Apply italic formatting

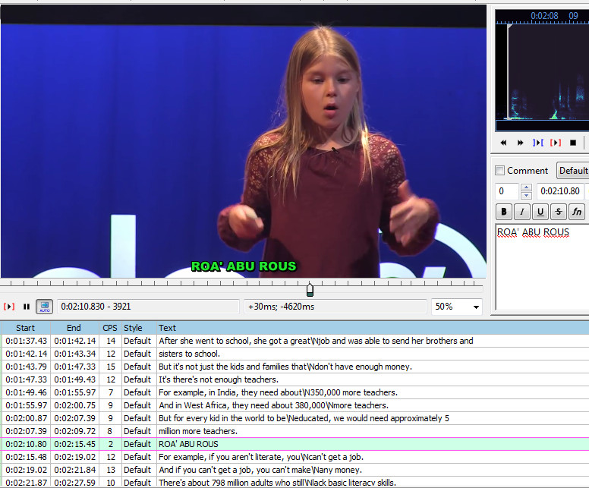point(521,212)
